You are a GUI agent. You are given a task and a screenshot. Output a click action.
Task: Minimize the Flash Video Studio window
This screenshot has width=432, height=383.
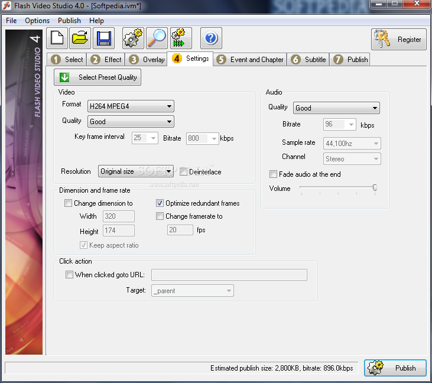click(x=379, y=4)
